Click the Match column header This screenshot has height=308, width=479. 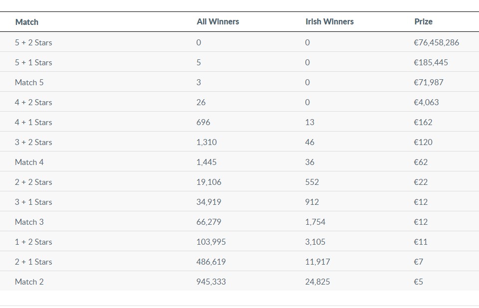pos(27,22)
